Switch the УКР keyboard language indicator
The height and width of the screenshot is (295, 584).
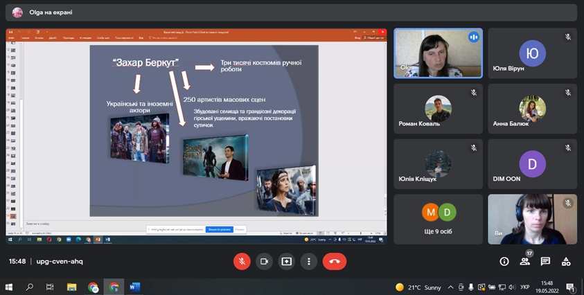point(525,287)
